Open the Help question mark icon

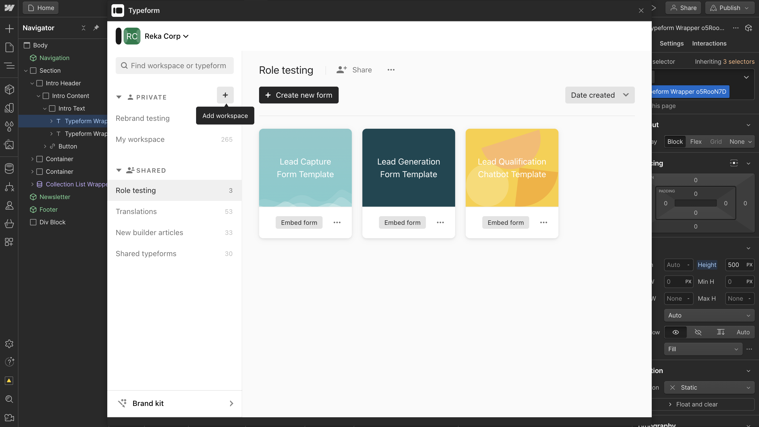pyautogui.click(x=9, y=361)
